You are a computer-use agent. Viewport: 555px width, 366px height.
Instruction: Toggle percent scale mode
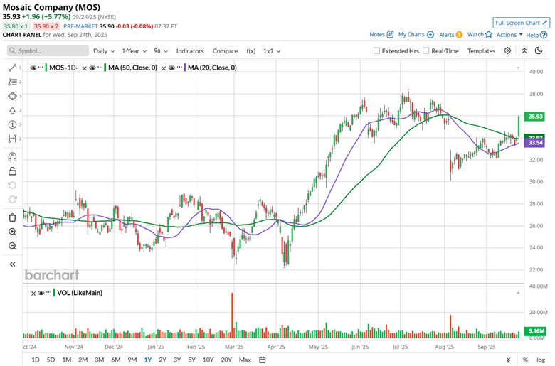[525, 360]
